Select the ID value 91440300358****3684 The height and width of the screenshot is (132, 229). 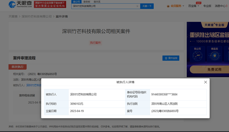coord(164,94)
